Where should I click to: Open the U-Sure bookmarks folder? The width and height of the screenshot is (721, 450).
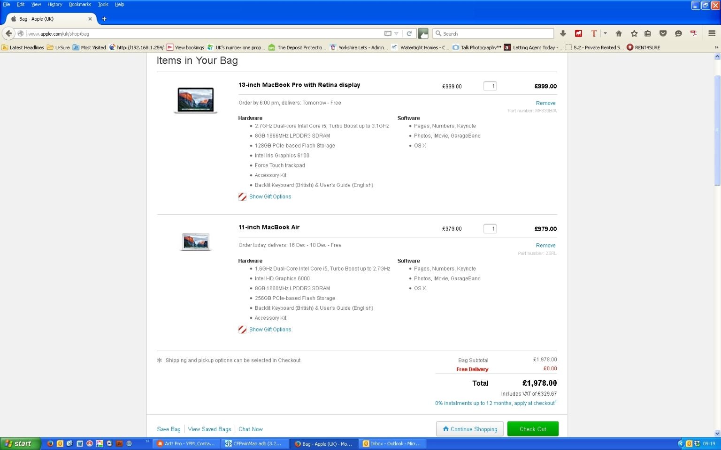[x=58, y=47]
